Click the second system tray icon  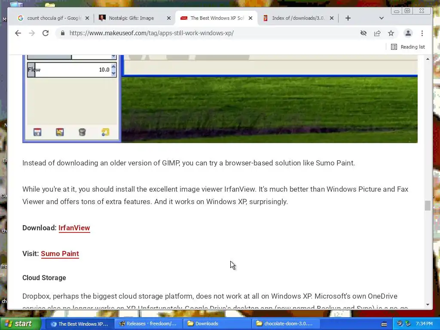(x=408, y=324)
